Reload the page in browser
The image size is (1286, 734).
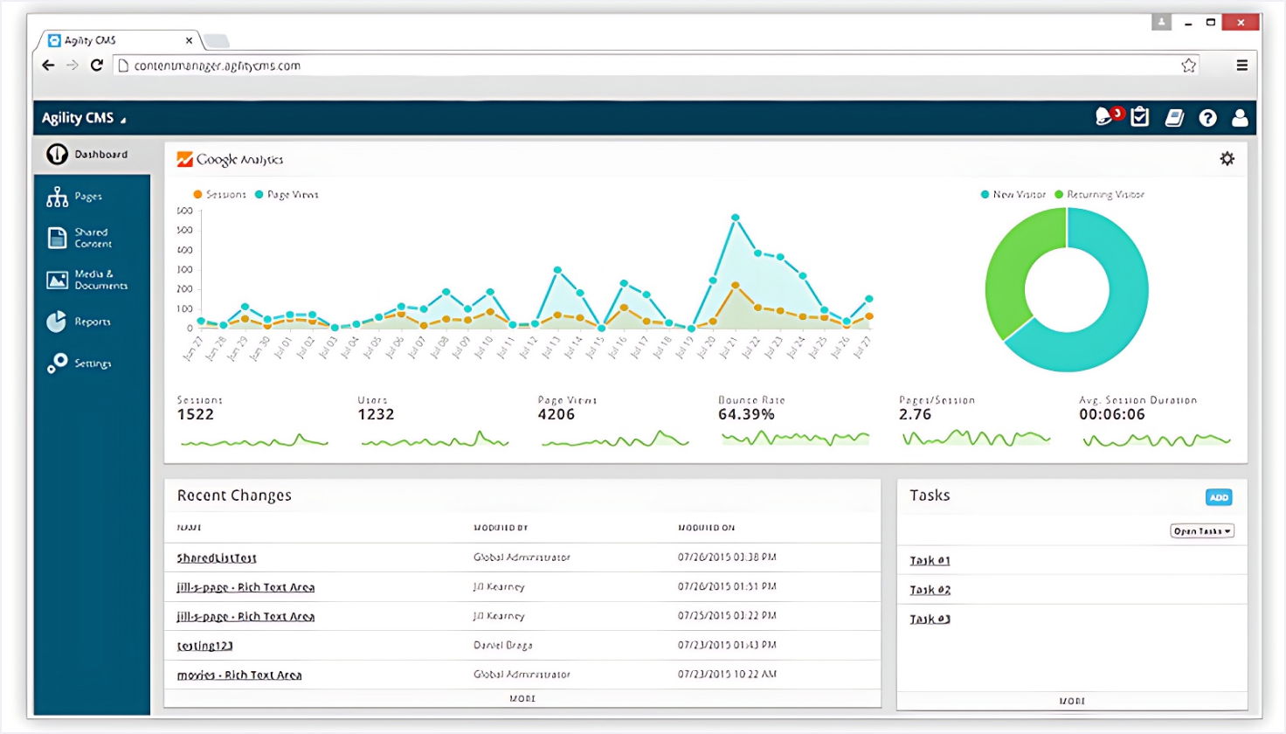pos(97,66)
